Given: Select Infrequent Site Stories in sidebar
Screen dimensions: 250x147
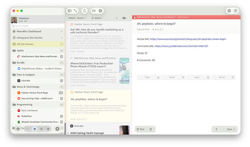Looking at the screenshot, I should point(38,38).
